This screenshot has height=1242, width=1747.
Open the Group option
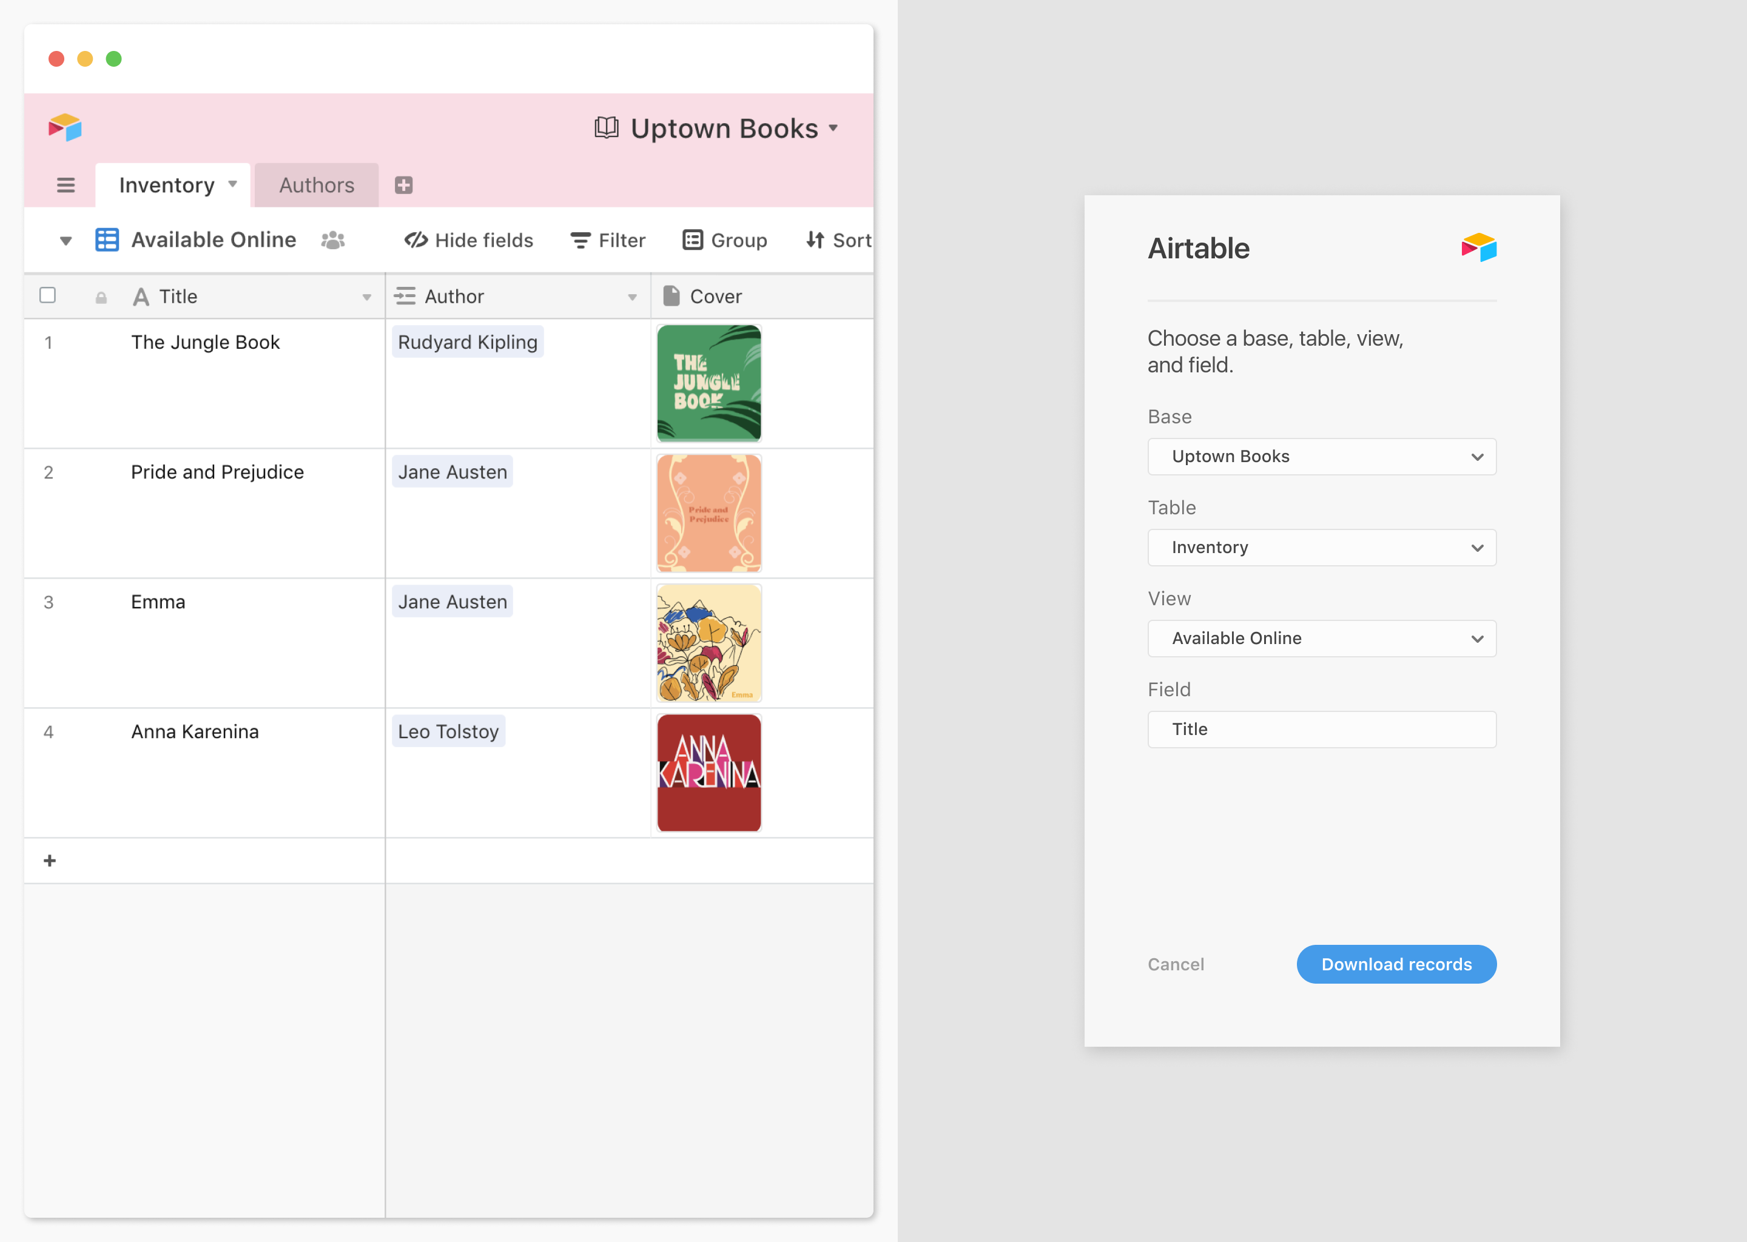tap(724, 240)
